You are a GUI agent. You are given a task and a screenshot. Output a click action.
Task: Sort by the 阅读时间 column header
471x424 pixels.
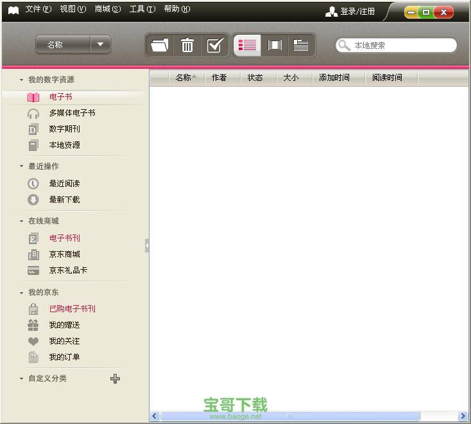[391, 78]
